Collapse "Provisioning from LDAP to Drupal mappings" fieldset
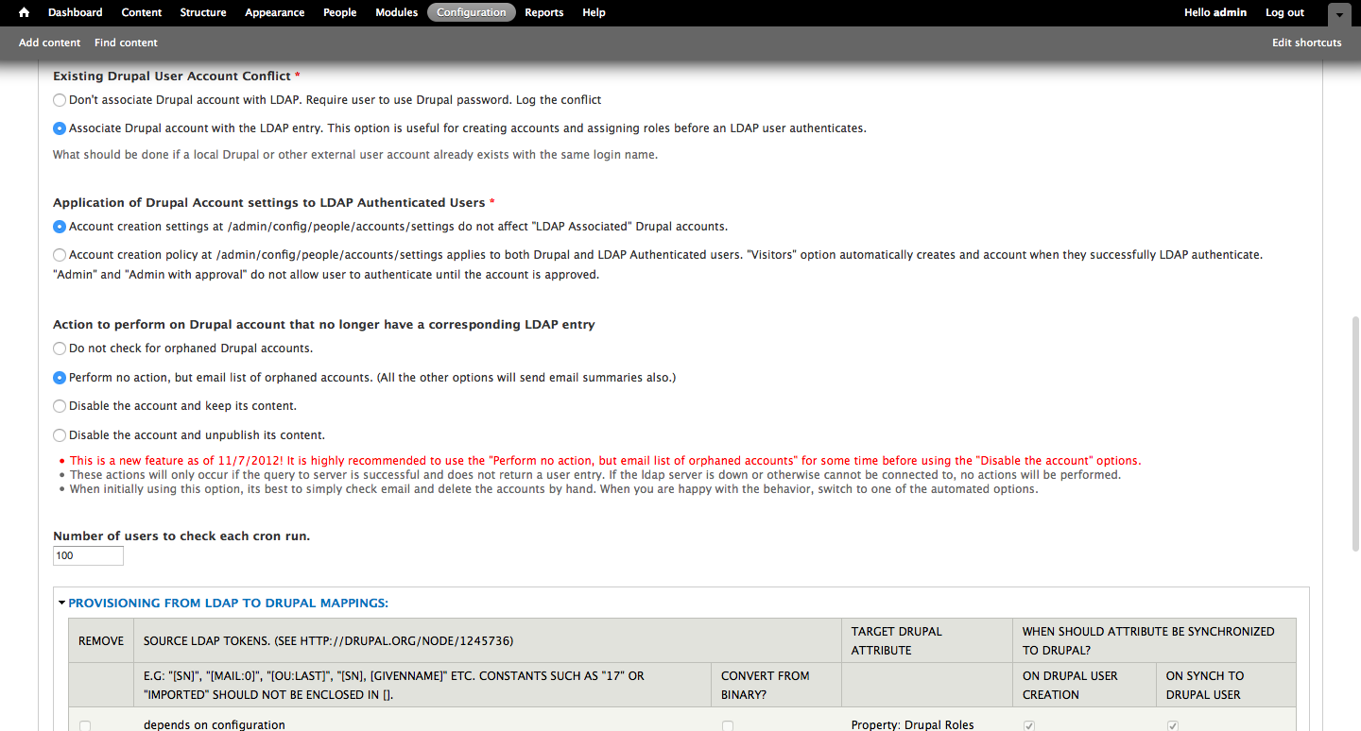1361x731 pixels. tap(228, 603)
